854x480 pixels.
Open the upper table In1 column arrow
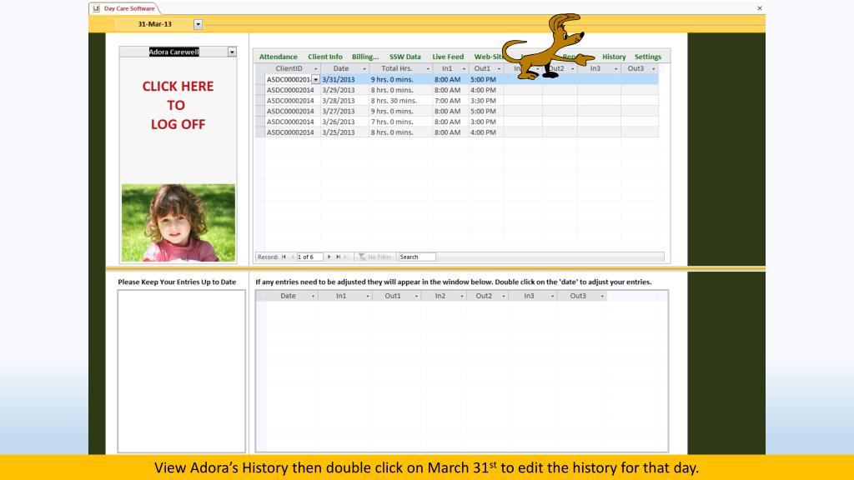pos(464,68)
